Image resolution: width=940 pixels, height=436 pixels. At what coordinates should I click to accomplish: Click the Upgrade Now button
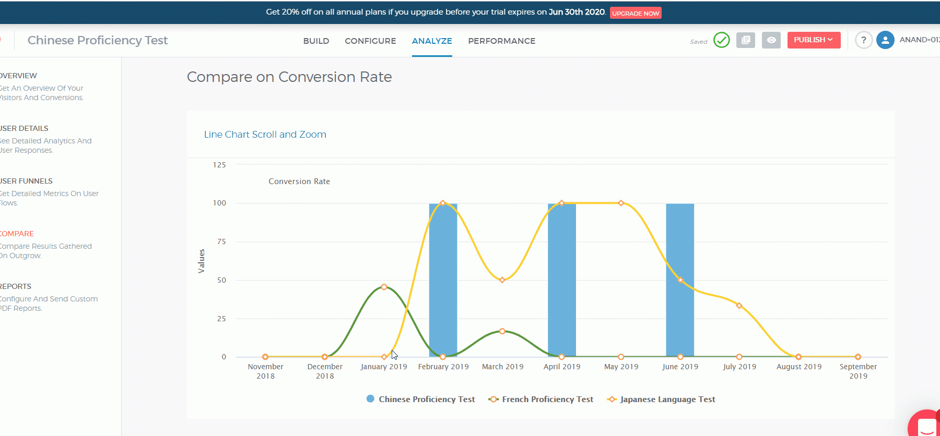(x=635, y=13)
